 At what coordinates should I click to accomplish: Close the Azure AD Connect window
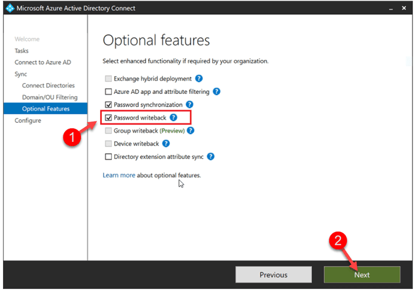[x=404, y=8]
